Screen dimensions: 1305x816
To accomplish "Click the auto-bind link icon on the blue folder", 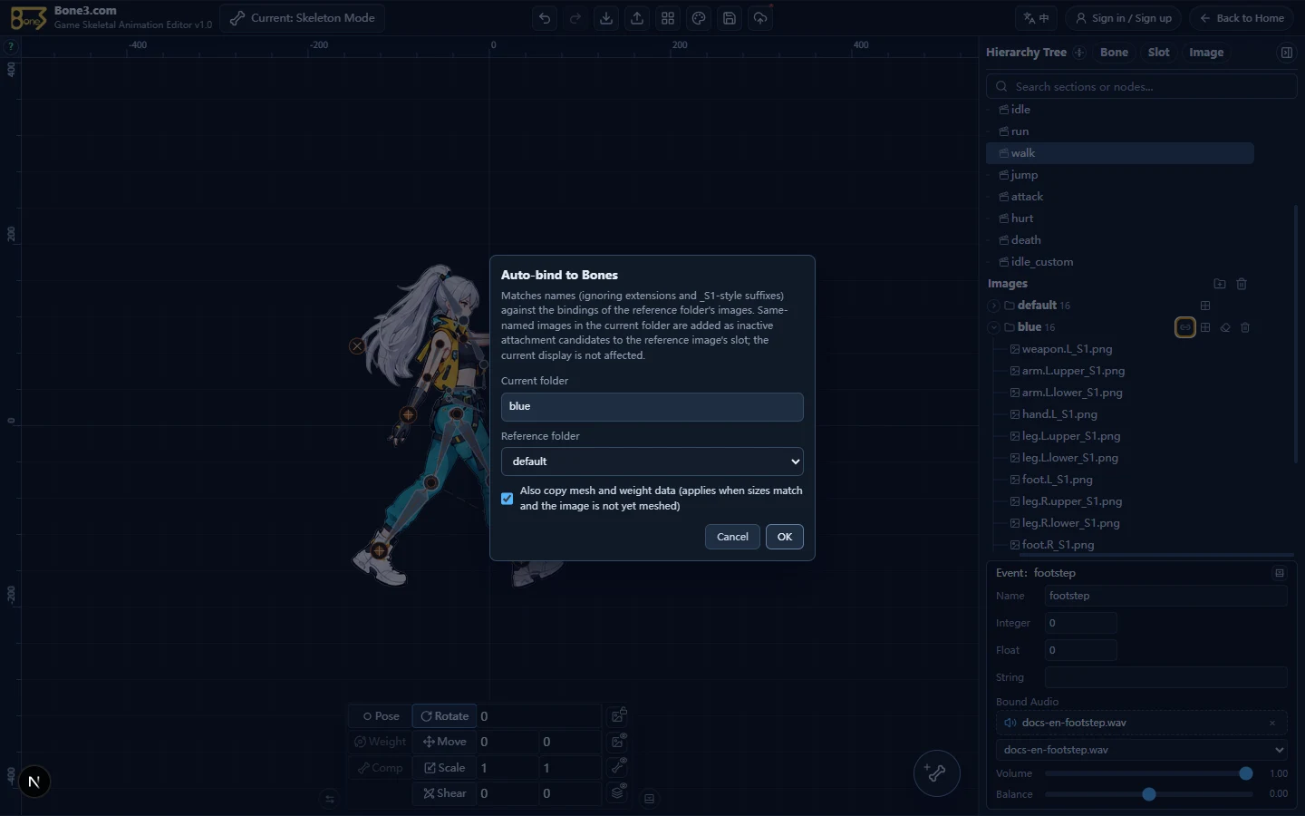I will pos(1184,327).
